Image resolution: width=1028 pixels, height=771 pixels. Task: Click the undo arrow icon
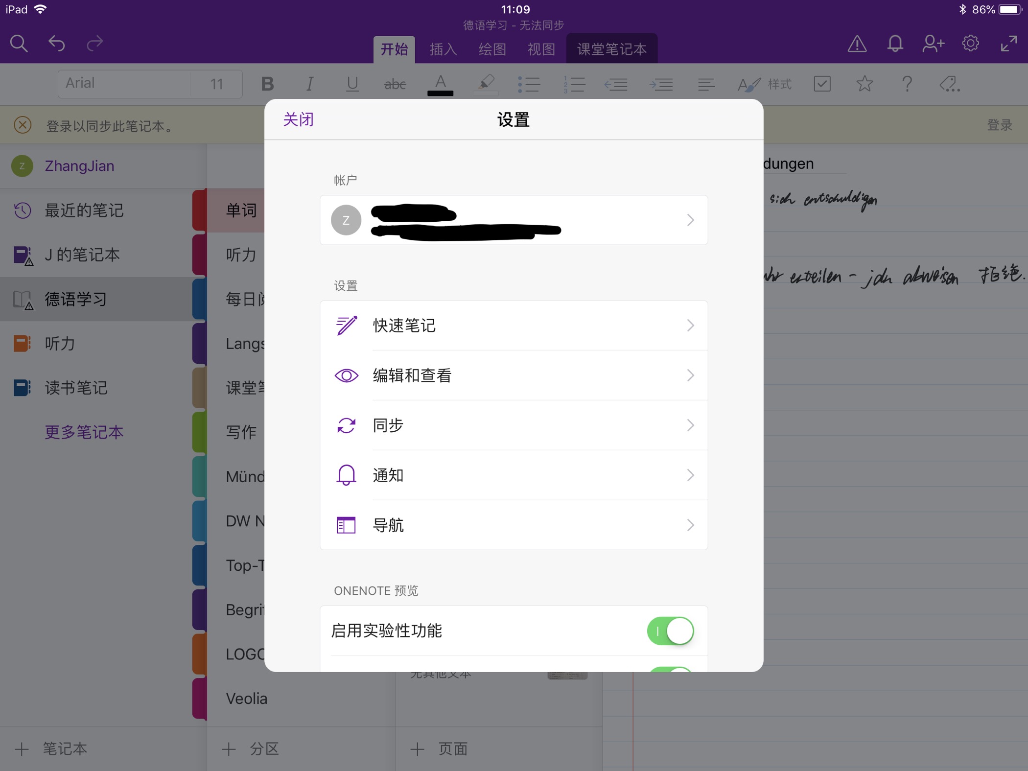57,44
